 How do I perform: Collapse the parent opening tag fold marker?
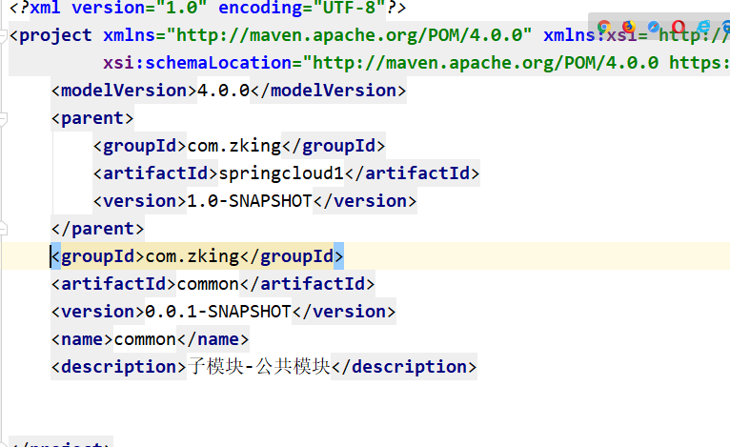(3, 118)
